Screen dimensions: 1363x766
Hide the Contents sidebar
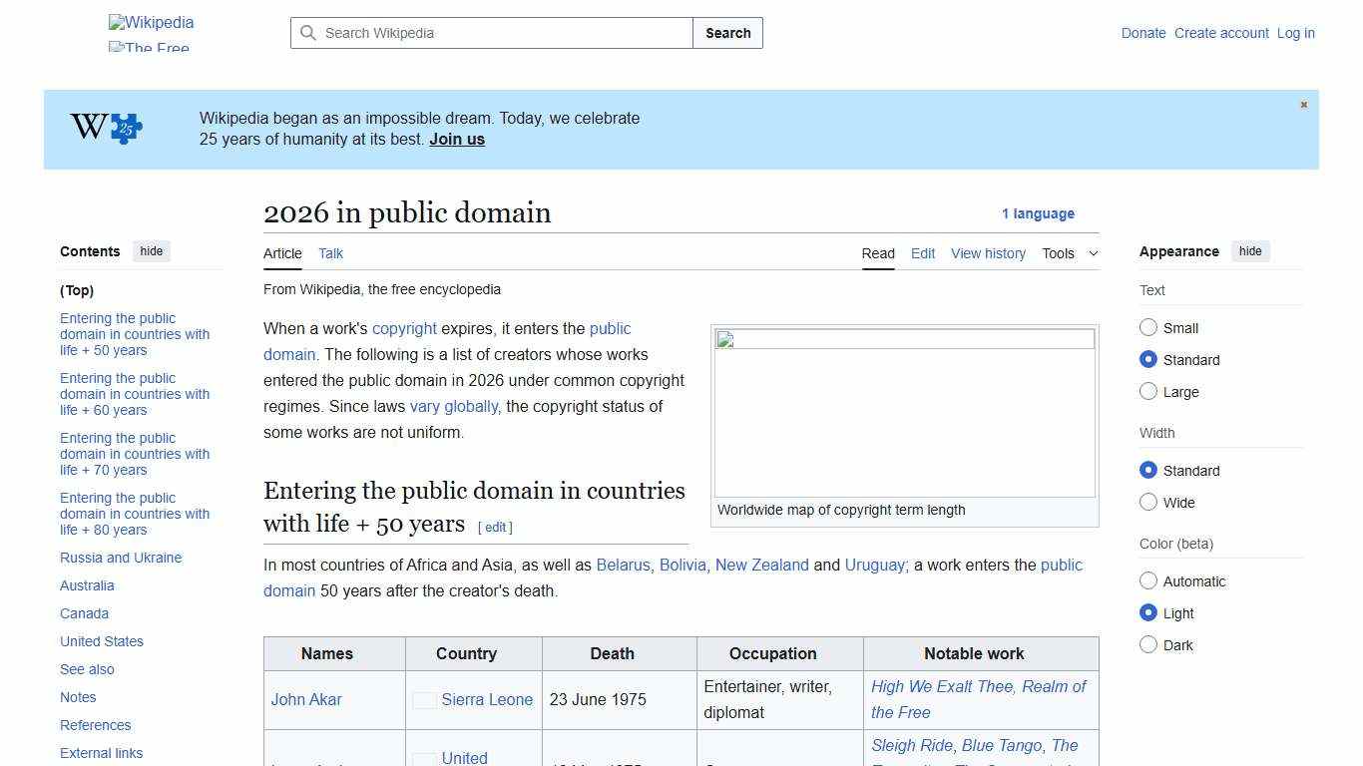151,250
